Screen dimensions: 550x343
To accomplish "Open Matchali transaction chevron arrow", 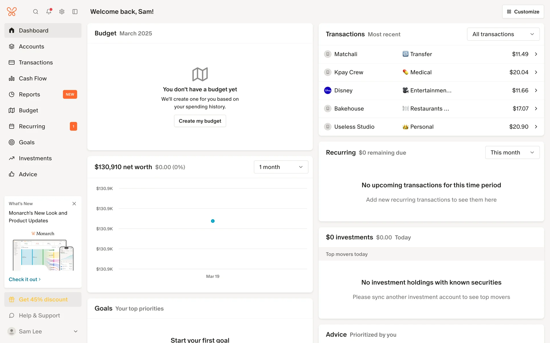I will (x=536, y=54).
